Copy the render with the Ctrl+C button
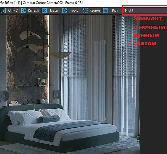 tap(10, 10)
